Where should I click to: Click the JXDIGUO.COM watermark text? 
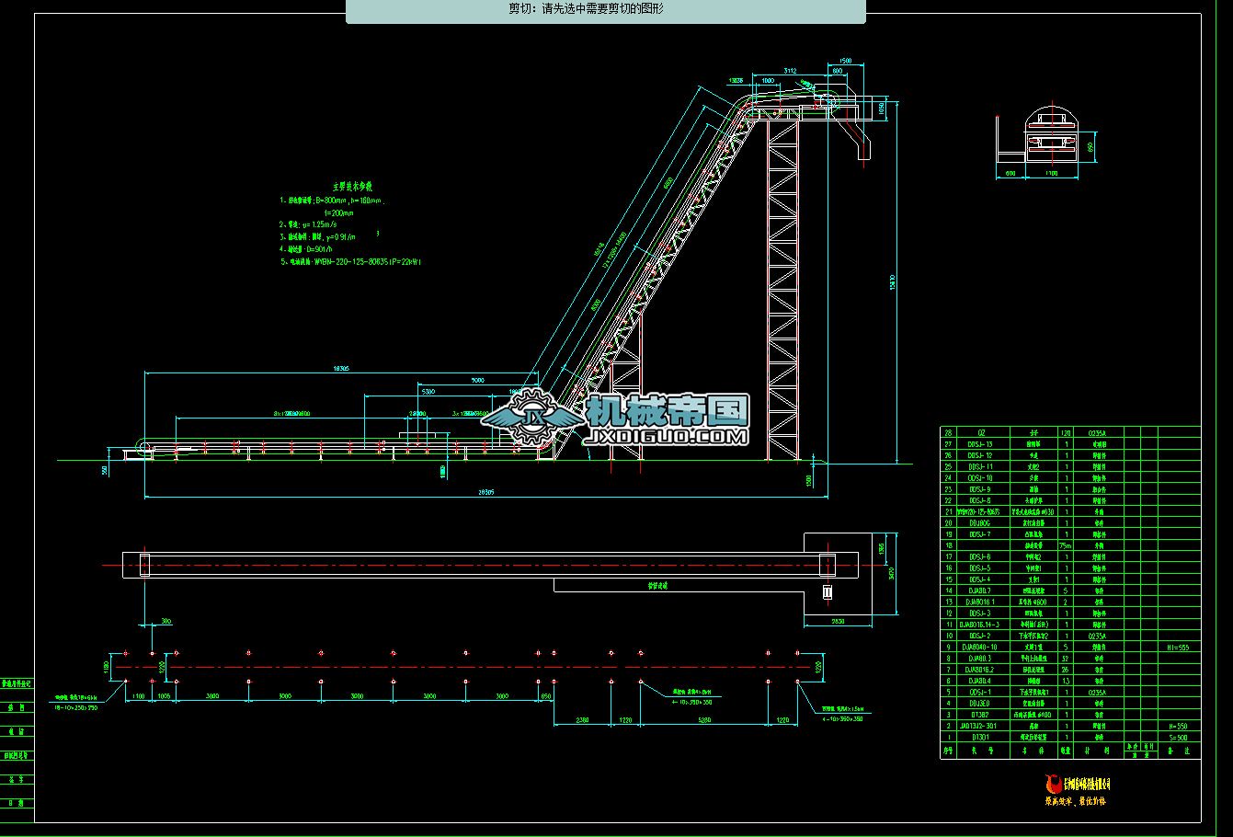tap(667, 437)
